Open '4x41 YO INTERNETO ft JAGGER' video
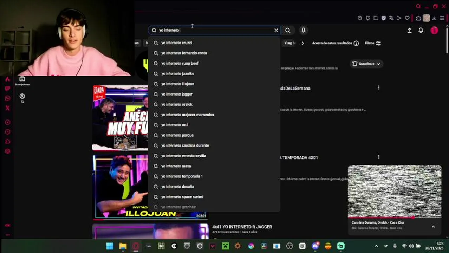Image resolution: width=449 pixels, height=253 pixels. click(x=242, y=227)
